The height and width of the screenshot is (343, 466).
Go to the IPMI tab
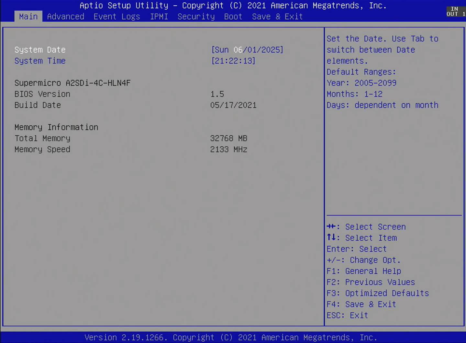[159, 17]
